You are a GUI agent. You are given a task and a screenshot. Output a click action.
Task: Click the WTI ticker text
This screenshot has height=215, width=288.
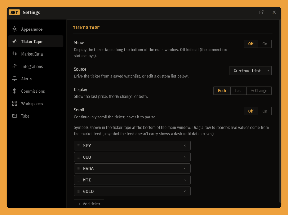coord(87,180)
